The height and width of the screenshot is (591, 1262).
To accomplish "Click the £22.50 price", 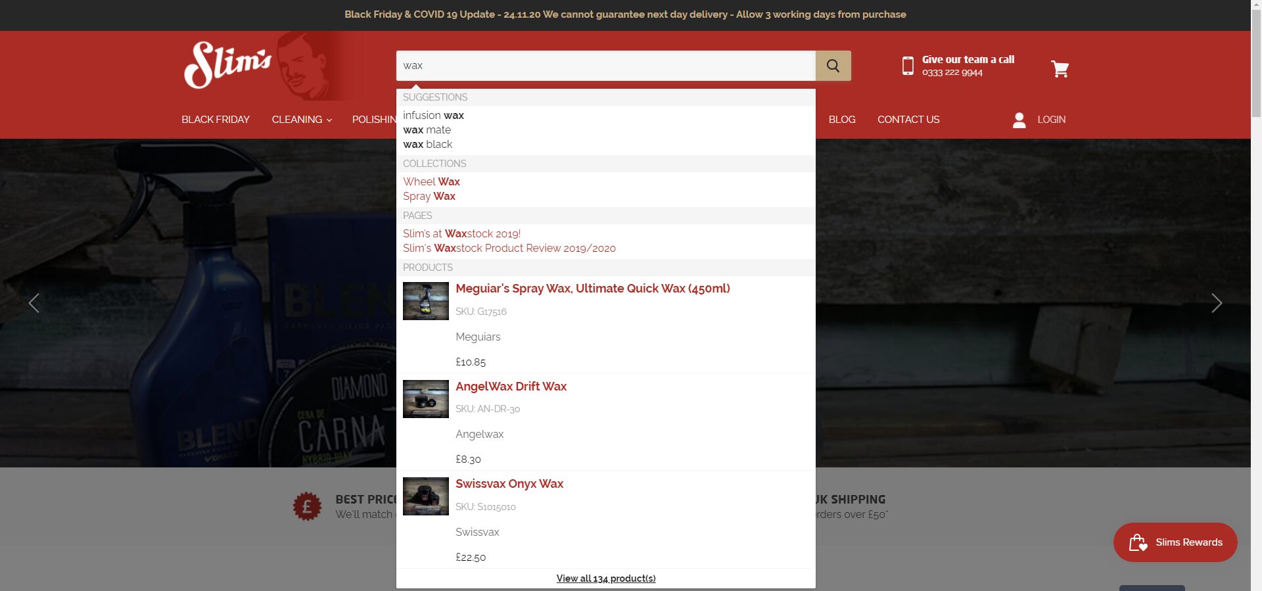I will 471,557.
